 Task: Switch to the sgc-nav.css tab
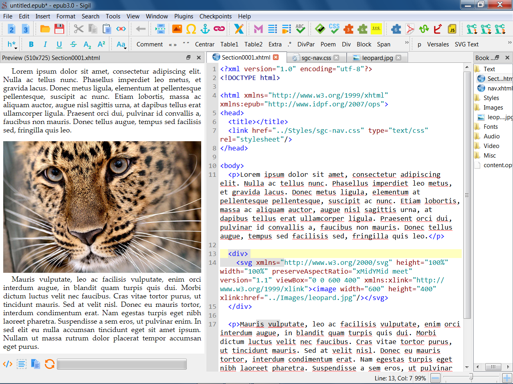316,58
